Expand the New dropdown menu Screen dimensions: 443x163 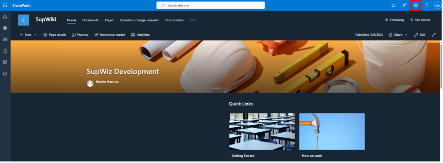[28, 35]
